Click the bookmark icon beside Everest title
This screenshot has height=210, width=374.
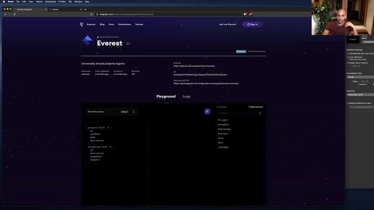128,44
